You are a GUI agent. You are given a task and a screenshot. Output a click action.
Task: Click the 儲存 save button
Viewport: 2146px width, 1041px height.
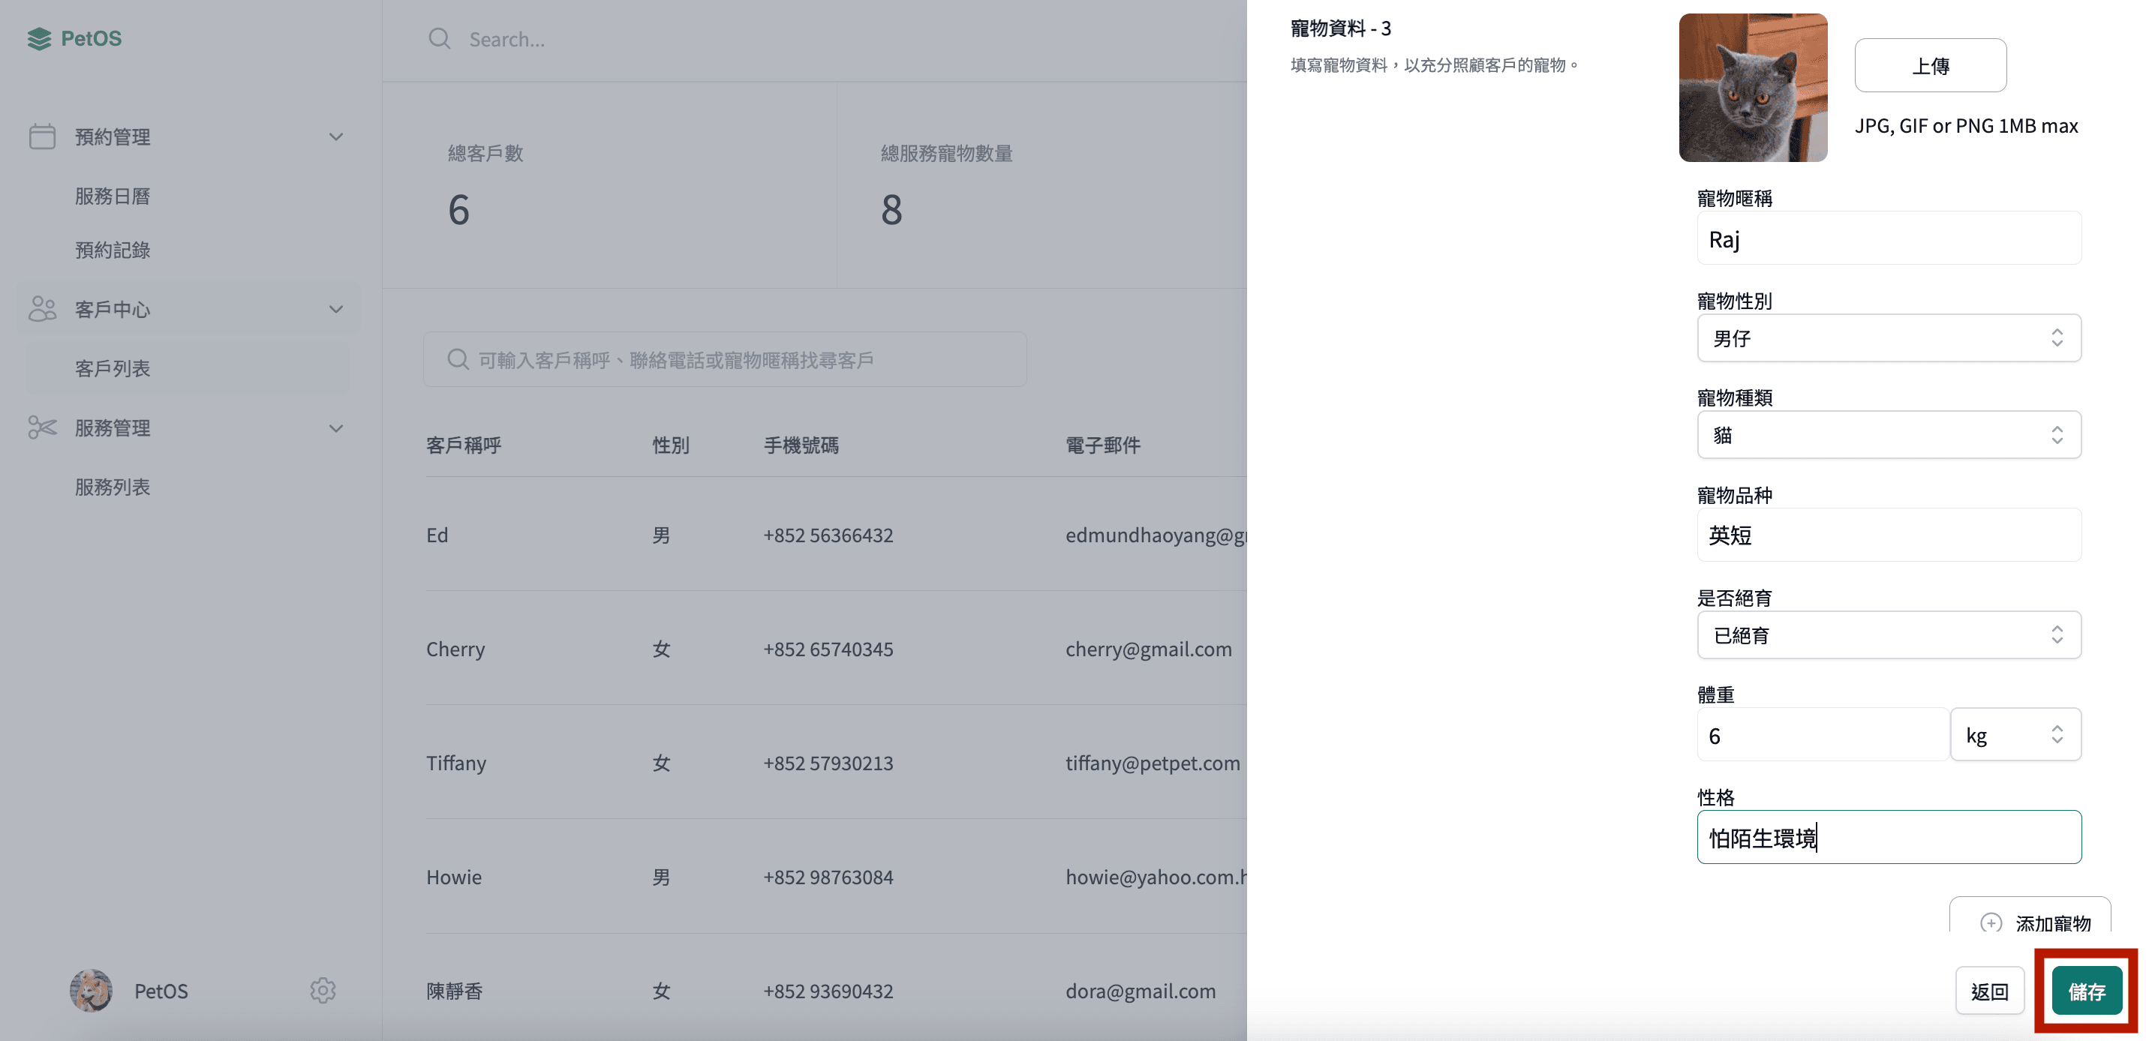(2087, 990)
